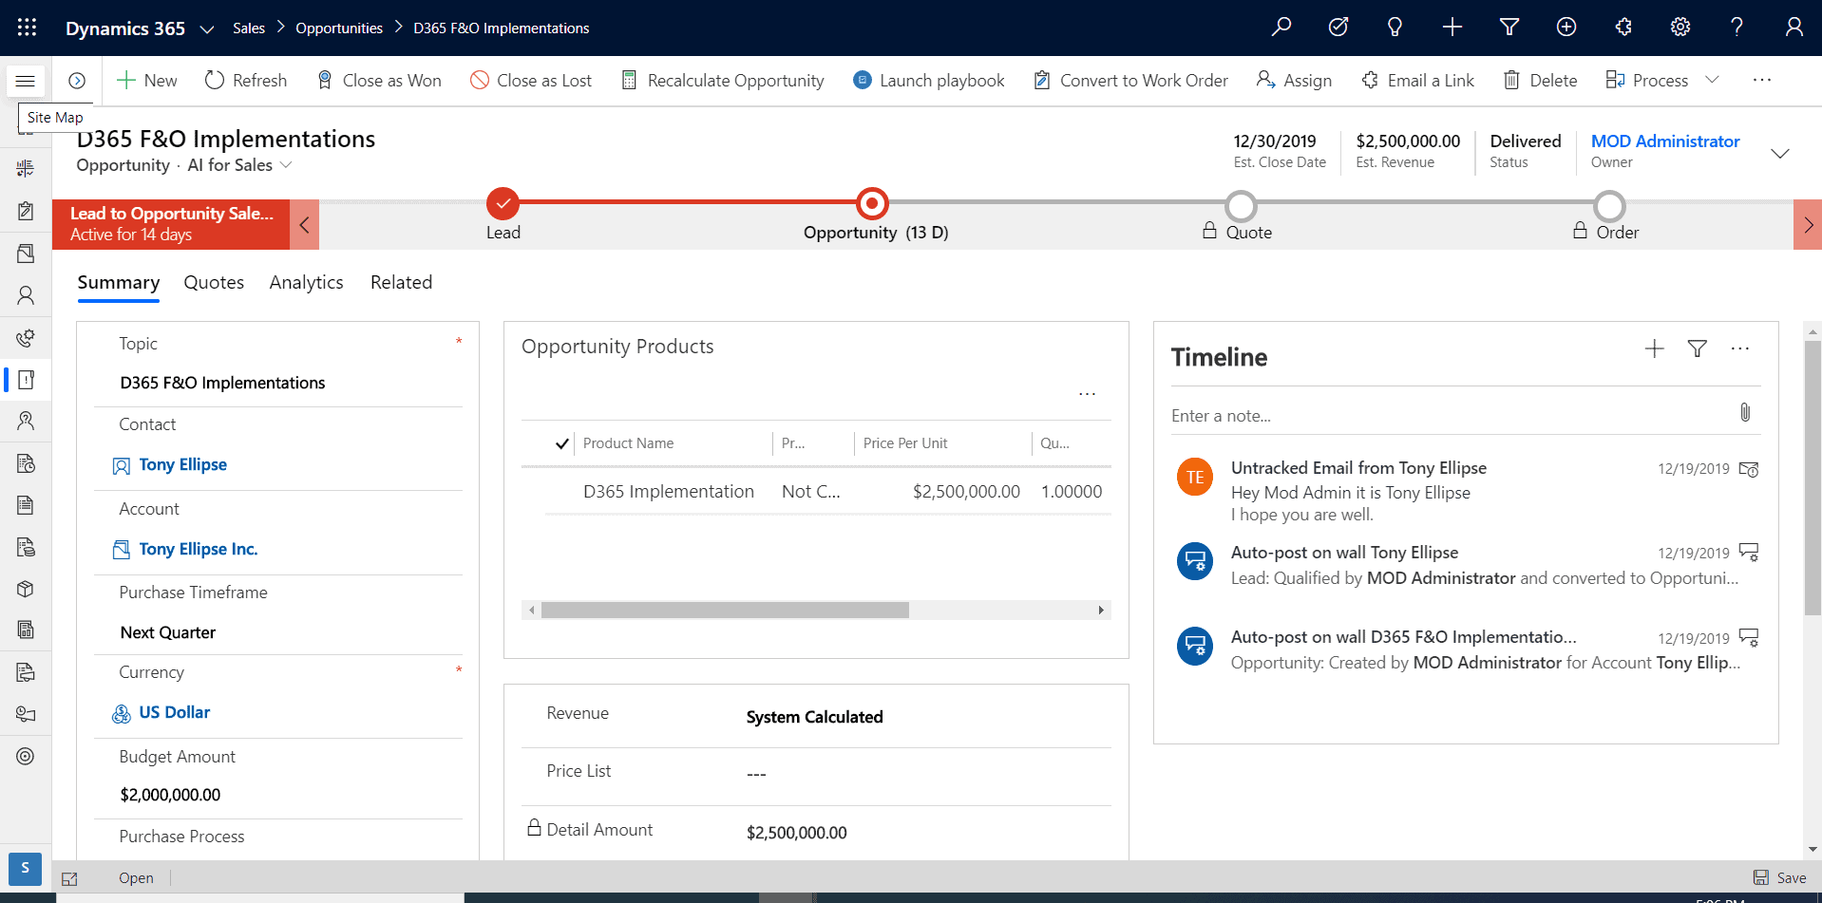
Task: Toggle the Site Map hamburger menu
Action: (26, 81)
